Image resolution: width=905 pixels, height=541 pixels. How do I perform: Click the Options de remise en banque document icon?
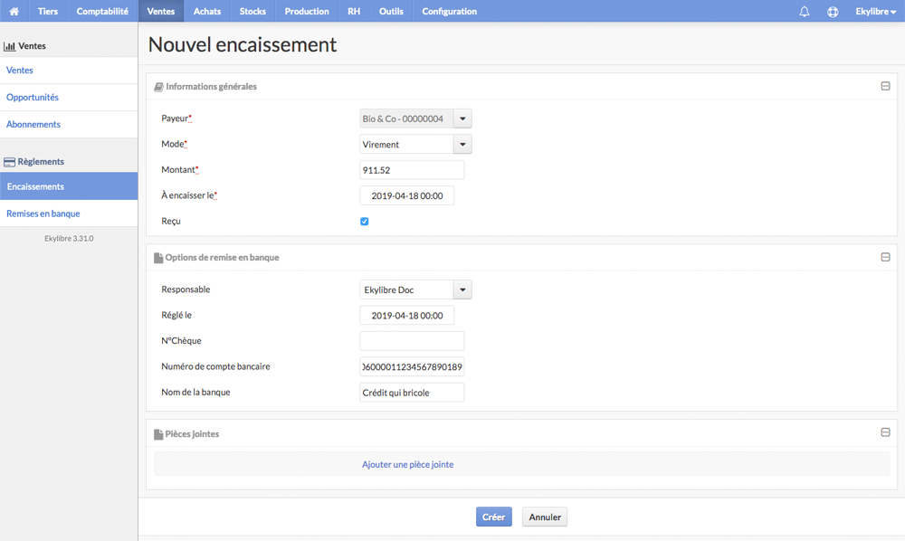(x=158, y=258)
